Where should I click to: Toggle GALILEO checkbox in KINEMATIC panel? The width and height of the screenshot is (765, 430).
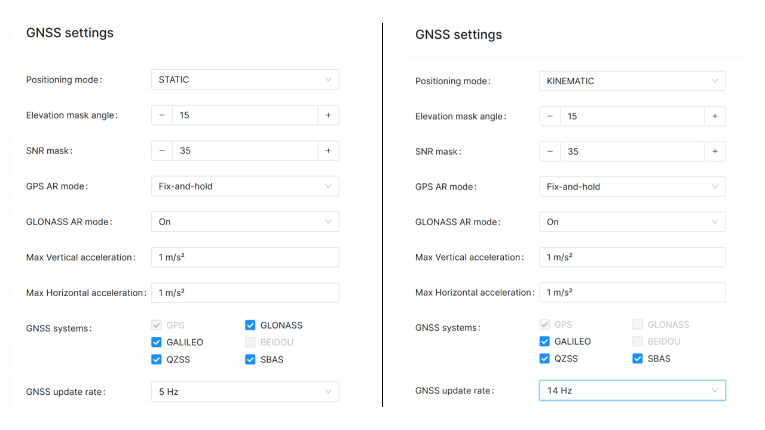[x=544, y=342]
